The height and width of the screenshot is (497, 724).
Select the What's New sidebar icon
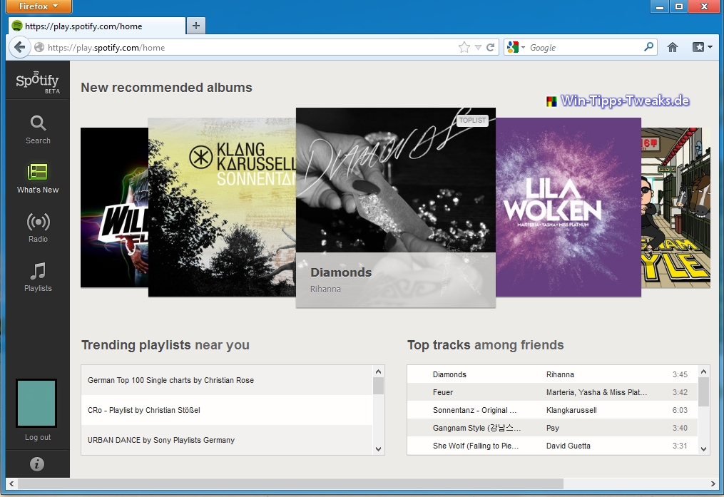pyautogui.click(x=37, y=173)
